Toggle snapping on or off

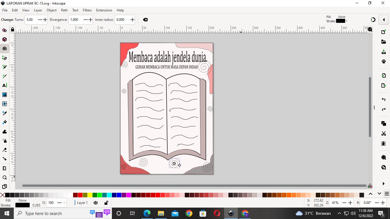(373, 20)
